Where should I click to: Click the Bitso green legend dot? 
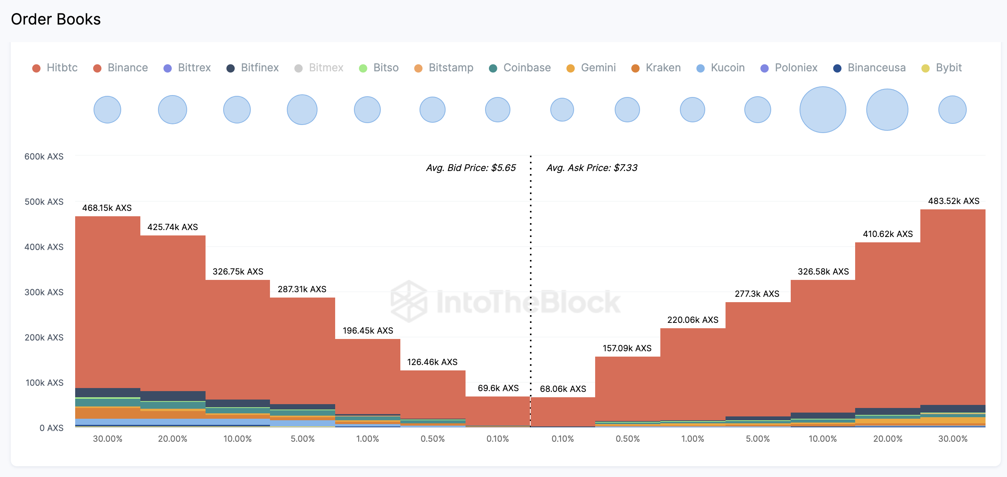point(363,68)
